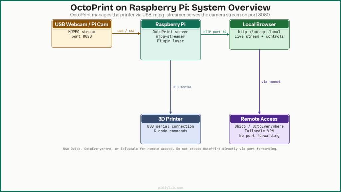Screen dimensions: 341x192
Task: Select 'No port forwarding' text line
Action: 259,136
